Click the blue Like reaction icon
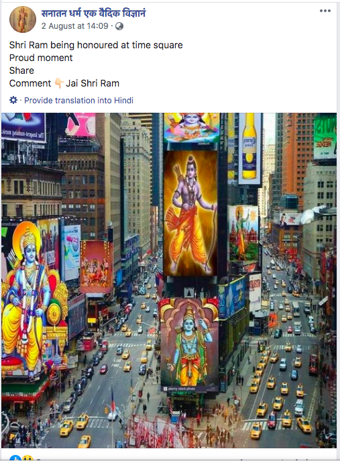The width and height of the screenshot is (340, 461). click(x=15, y=458)
